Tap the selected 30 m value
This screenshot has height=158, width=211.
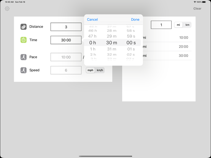(x=112, y=43)
